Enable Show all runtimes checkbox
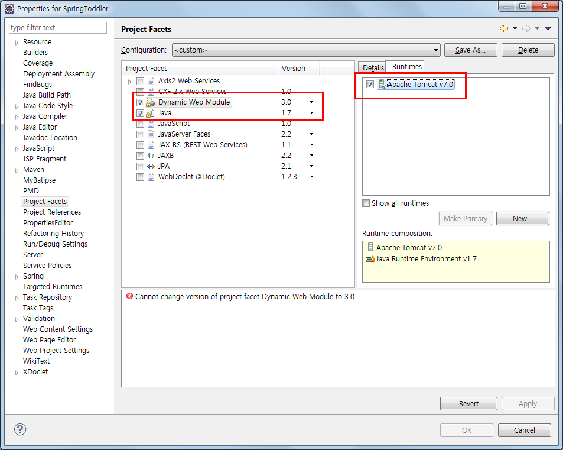Screen dimensions: 563x450 tap(366, 203)
